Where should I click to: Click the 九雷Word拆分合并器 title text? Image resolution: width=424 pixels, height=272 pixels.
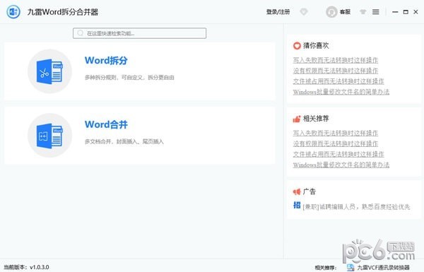63,12
